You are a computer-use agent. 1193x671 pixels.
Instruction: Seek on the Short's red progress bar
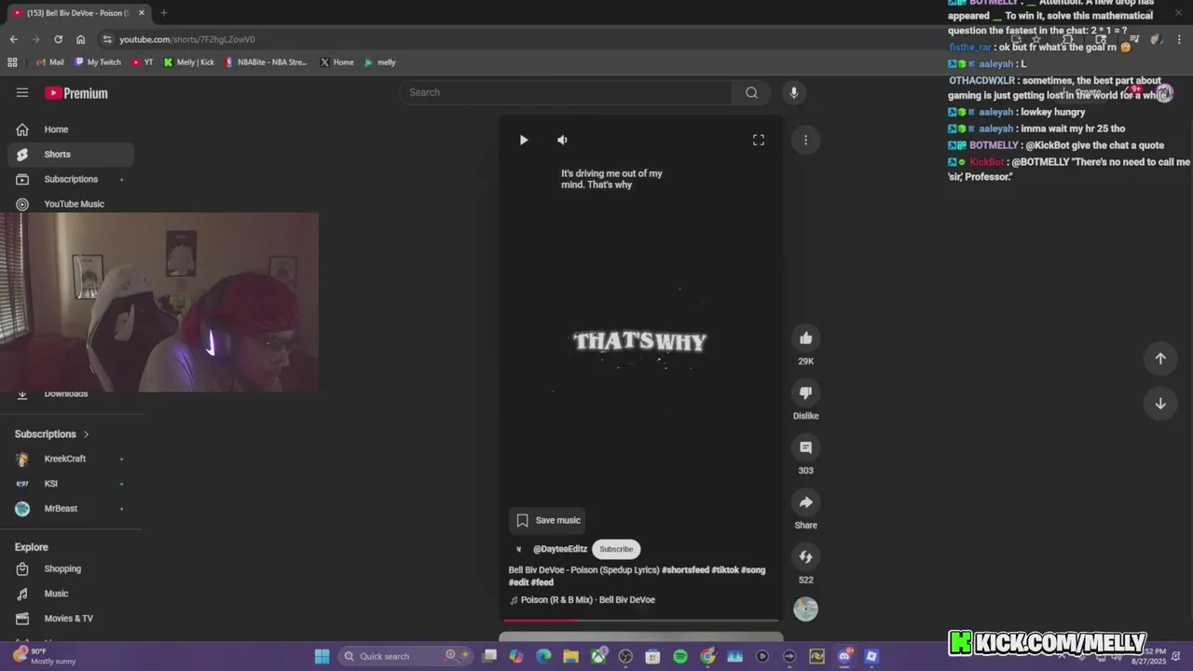(x=641, y=620)
